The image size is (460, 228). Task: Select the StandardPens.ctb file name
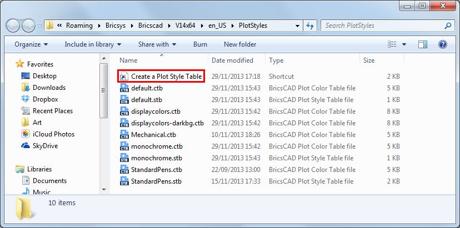coord(157,170)
